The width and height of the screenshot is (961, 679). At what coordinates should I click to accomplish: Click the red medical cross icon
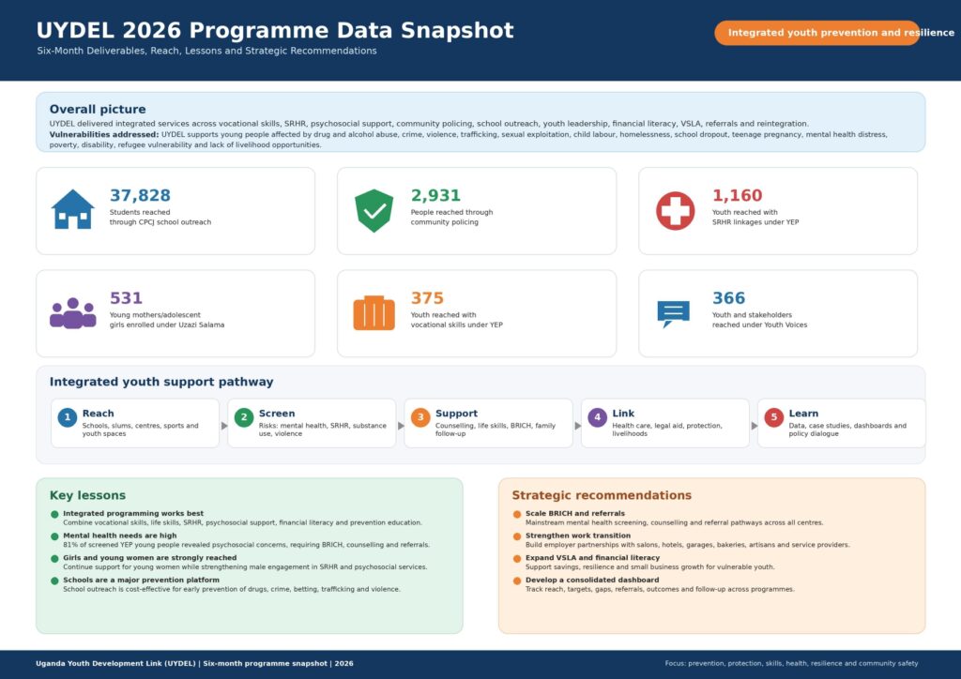[676, 211]
